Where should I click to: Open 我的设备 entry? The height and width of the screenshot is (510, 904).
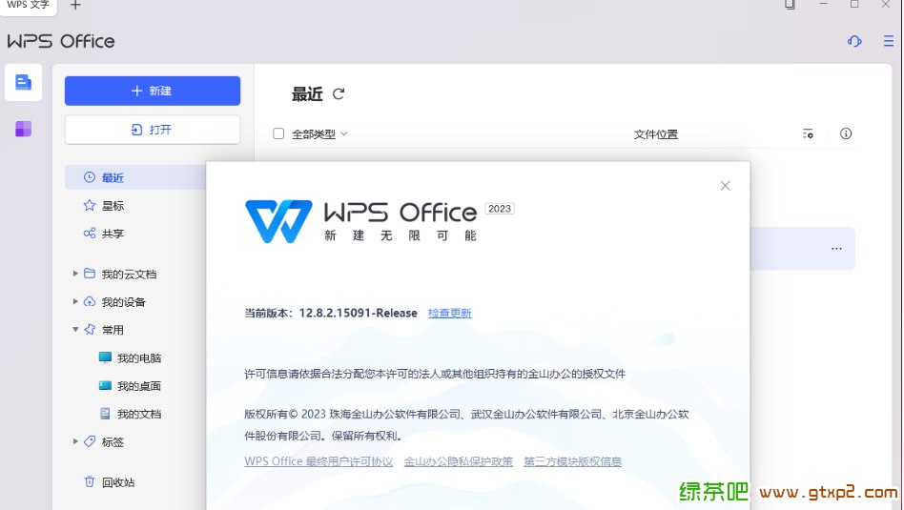coord(123,302)
